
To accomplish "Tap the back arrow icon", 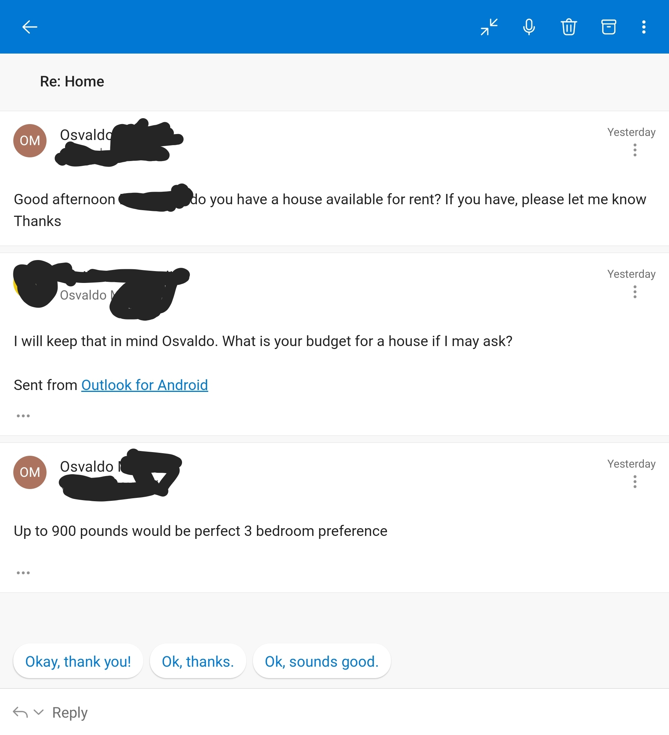I will (30, 27).
